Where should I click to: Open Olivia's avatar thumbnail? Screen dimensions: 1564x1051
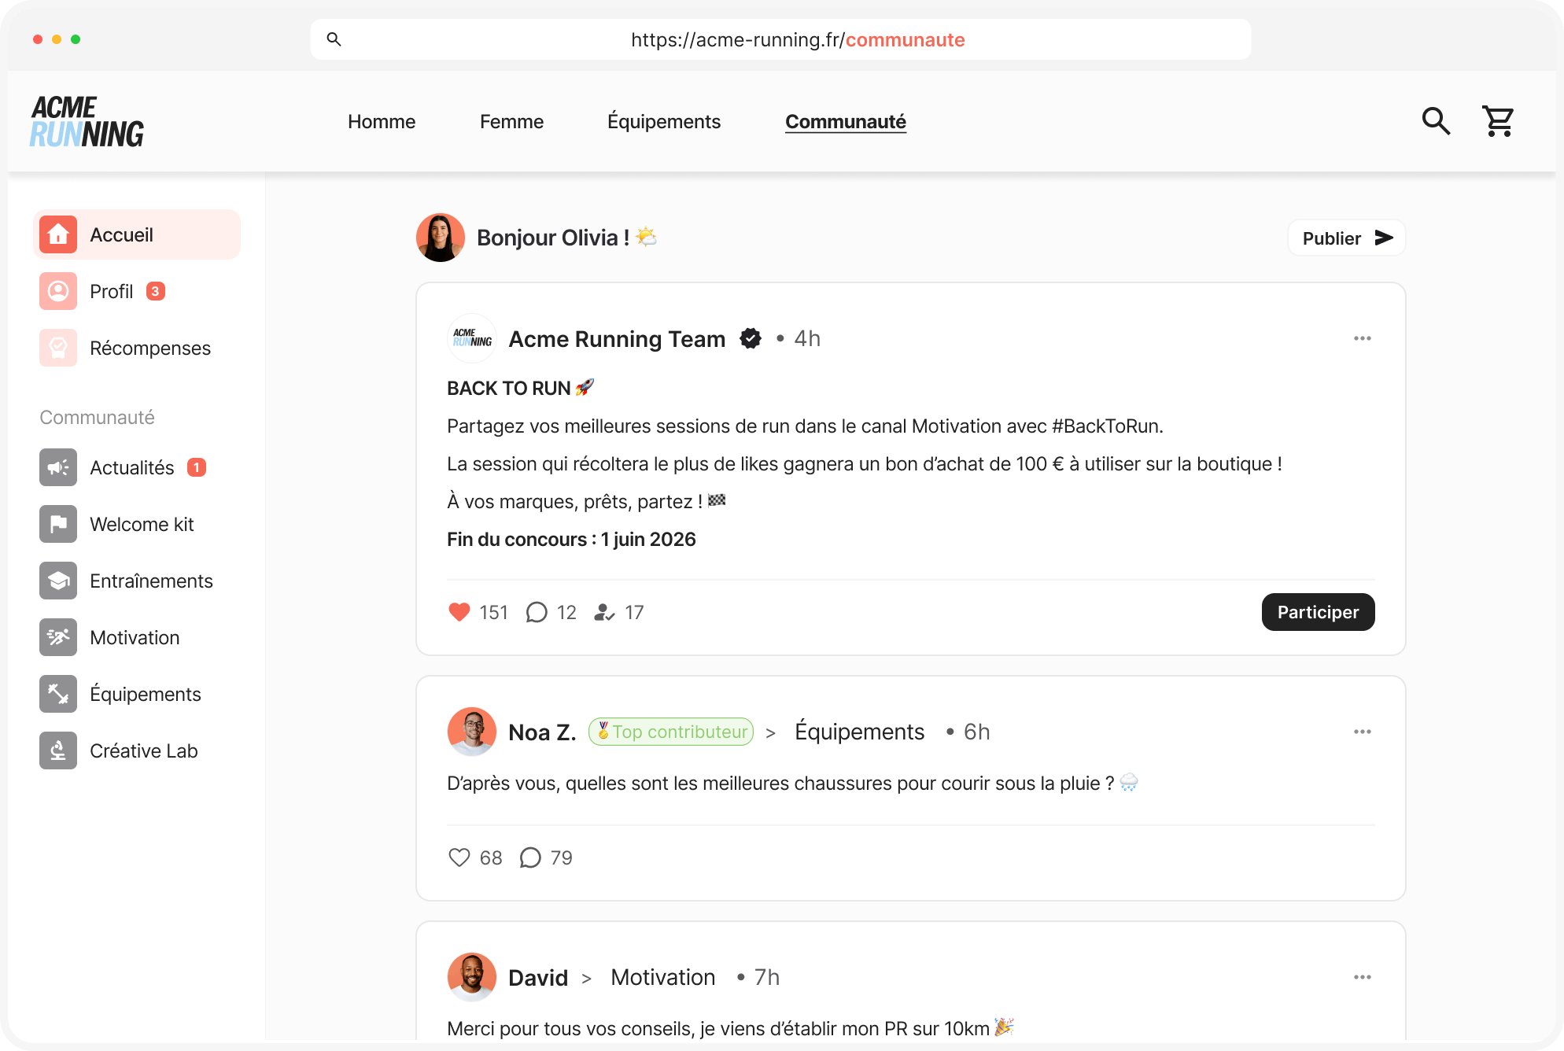click(x=441, y=237)
